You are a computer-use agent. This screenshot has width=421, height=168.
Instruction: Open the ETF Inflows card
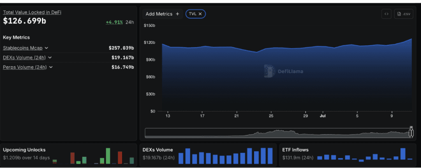coord(348,155)
